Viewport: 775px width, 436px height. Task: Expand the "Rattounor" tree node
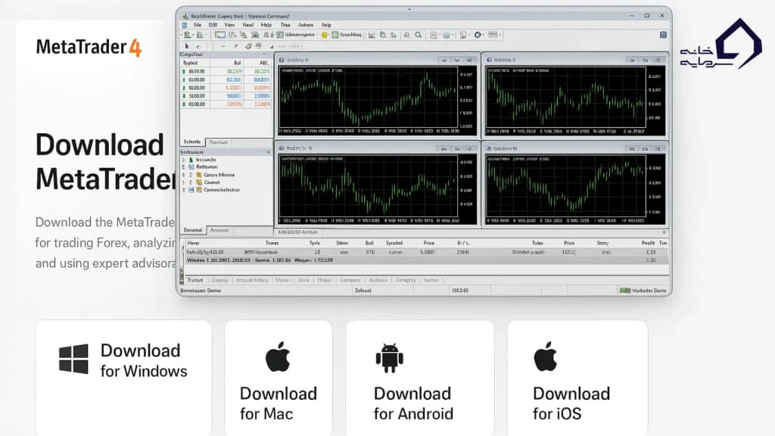pos(183,167)
